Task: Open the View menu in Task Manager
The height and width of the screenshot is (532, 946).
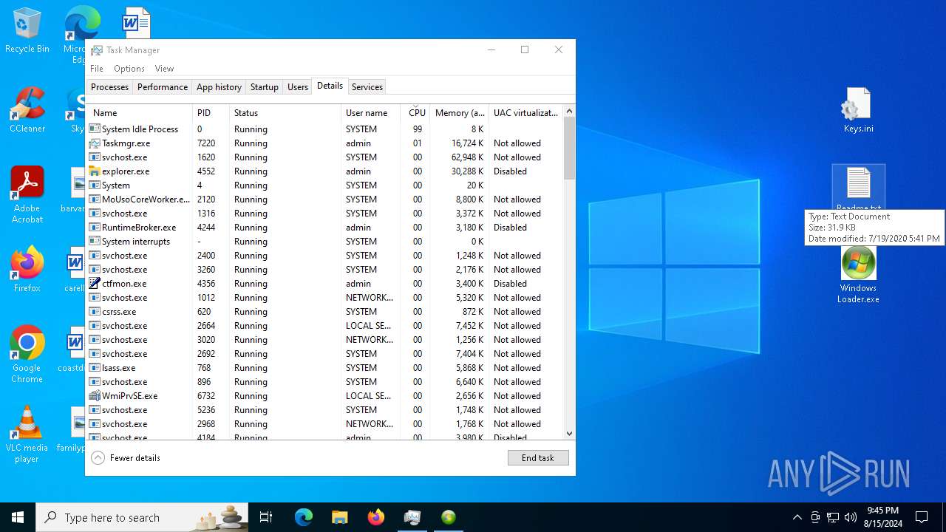Action: pos(164,69)
